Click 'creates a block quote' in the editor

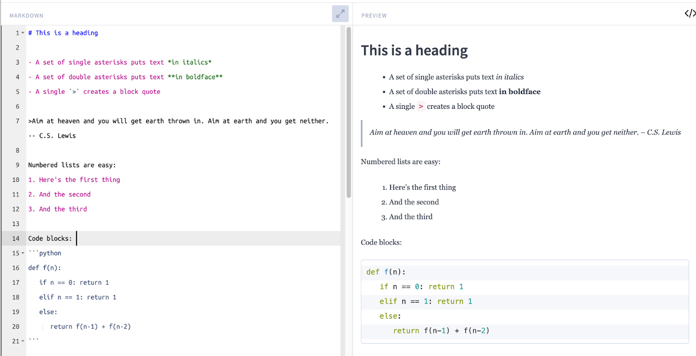(x=122, y=92)
